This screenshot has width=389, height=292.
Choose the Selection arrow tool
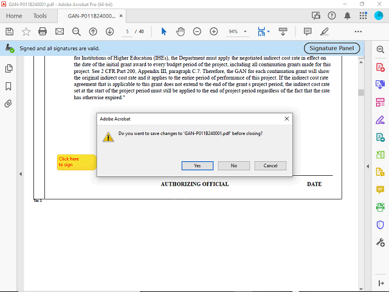[x=164, y=32]
